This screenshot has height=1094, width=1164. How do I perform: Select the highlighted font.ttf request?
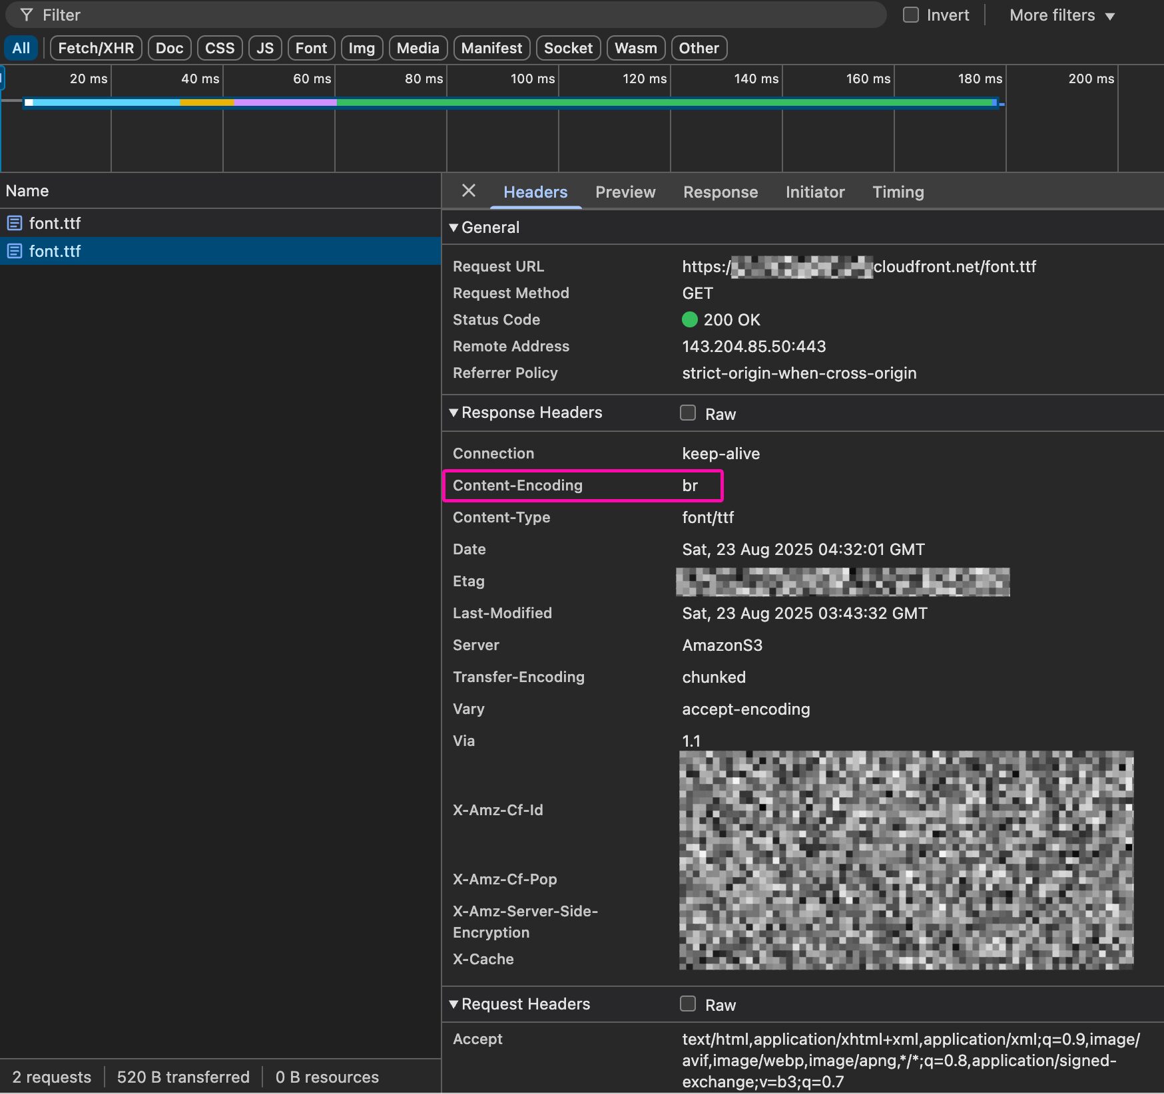click(220, 251)
